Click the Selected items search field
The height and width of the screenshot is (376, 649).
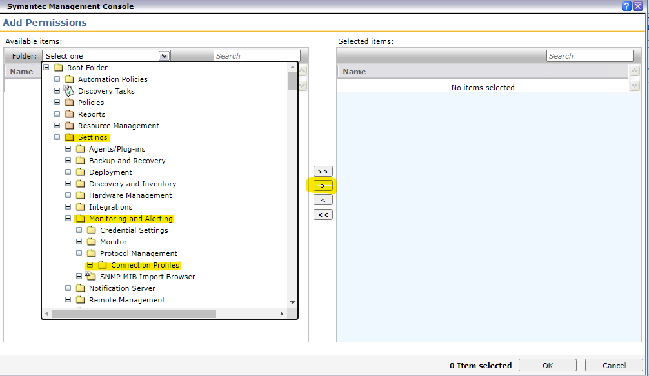click(590, 56)
